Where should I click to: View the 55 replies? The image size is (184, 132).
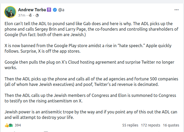point(130,125)
